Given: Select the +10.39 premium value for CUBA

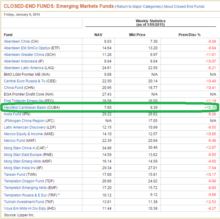Looking at the screenshot, I should click(x=210, y=108).
